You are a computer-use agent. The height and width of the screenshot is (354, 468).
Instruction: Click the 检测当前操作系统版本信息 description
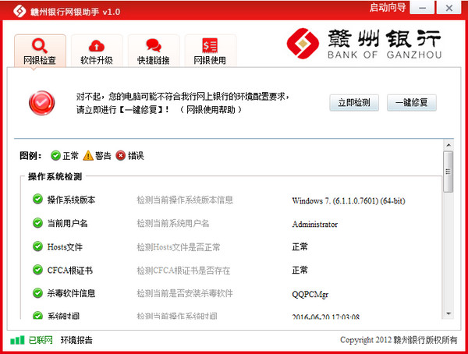click(x=185, y=200)
